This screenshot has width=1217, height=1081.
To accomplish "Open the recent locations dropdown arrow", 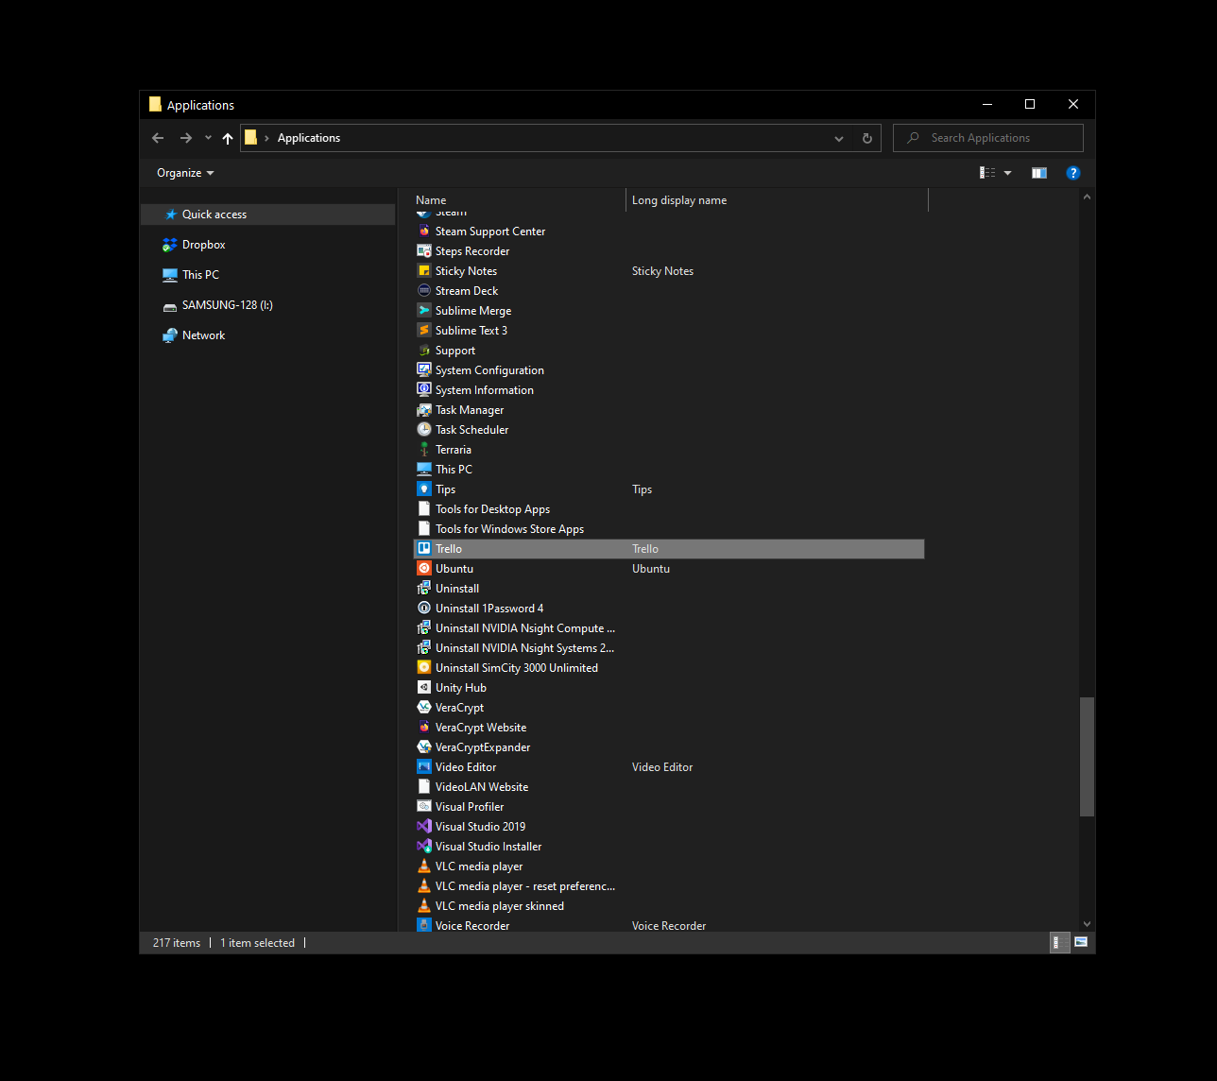I will coord(208,138).
